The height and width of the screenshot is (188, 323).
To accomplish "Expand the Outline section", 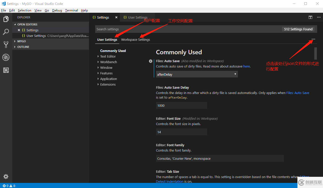I will [x=51, y=47].
